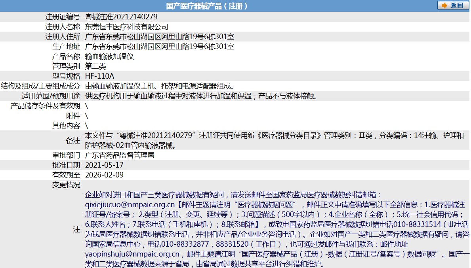Click the 结构及组成/主要组成成分 label
Screen dimensions: 471x268
tap(40, 86)
